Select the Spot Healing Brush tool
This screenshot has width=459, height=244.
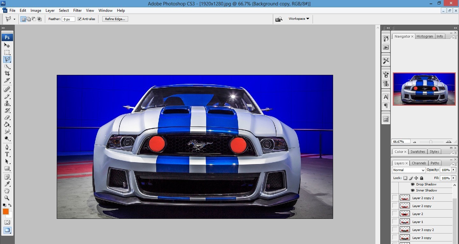(7, 89)
